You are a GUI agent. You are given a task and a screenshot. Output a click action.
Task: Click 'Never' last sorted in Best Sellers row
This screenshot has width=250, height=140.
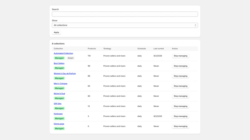[x=156, y=66]
